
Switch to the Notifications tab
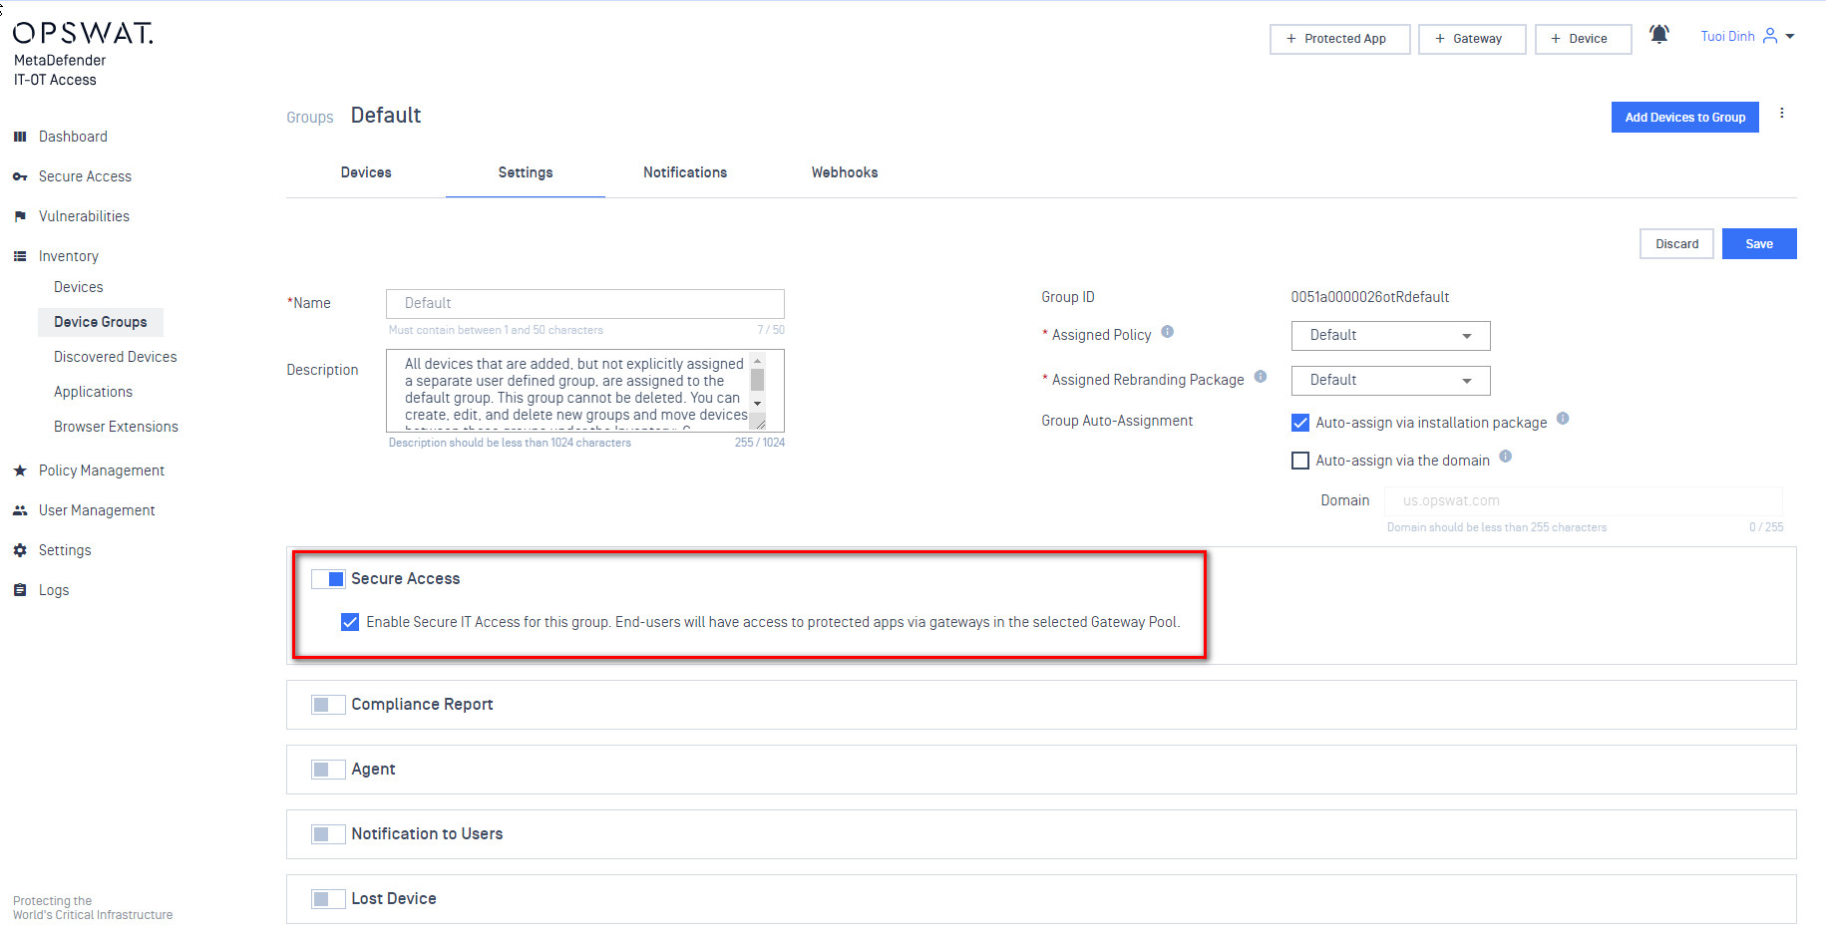[x=684, y=172]
